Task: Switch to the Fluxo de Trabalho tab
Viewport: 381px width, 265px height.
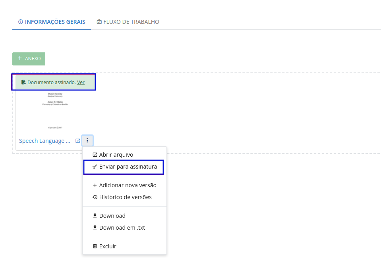Action: (x=128, y=22)
